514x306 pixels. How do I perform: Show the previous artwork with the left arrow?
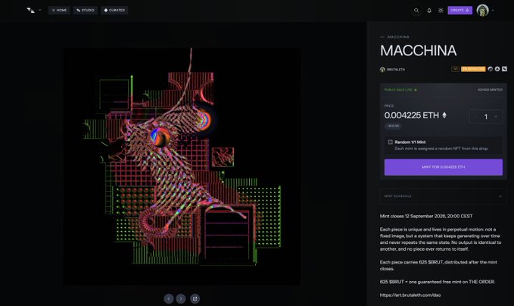(x=169, y=298)
